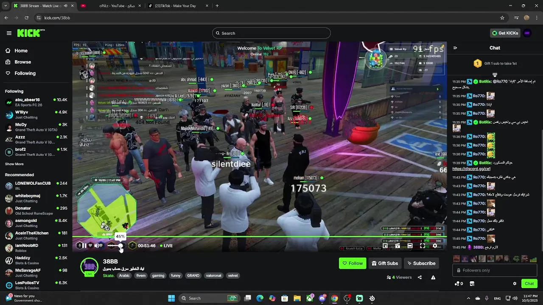Select the gaming tag

[158, 275]
